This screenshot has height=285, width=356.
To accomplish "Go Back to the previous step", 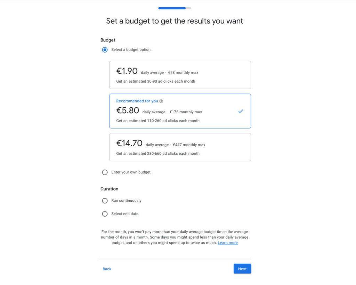I will tap(107, 269).
